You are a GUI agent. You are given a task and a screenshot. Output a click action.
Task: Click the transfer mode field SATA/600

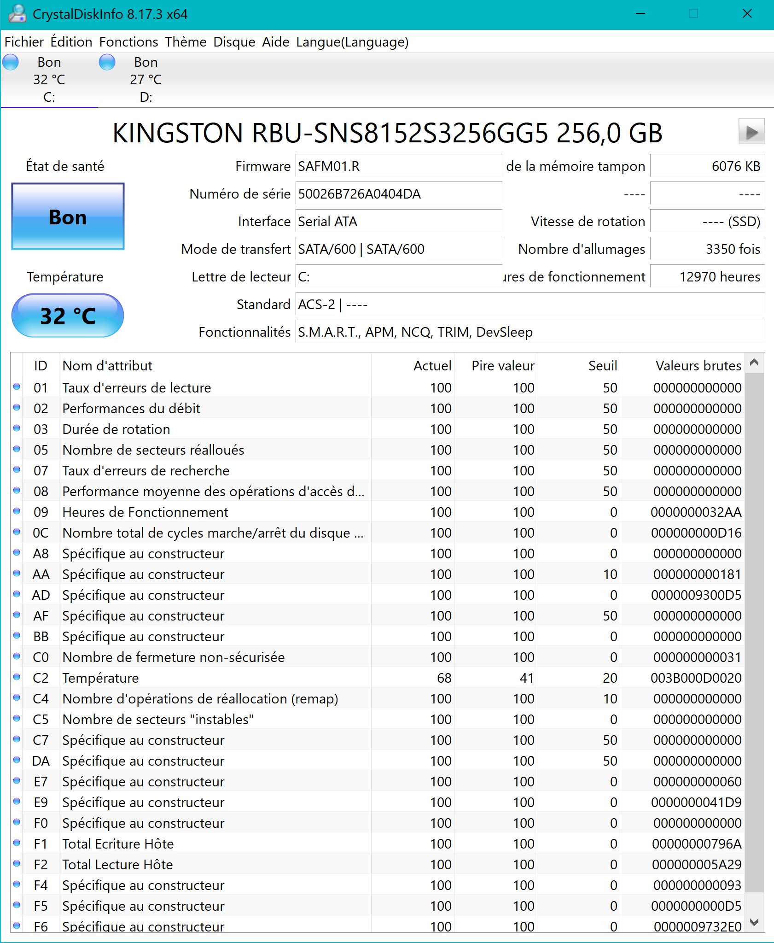click(399, 249)
